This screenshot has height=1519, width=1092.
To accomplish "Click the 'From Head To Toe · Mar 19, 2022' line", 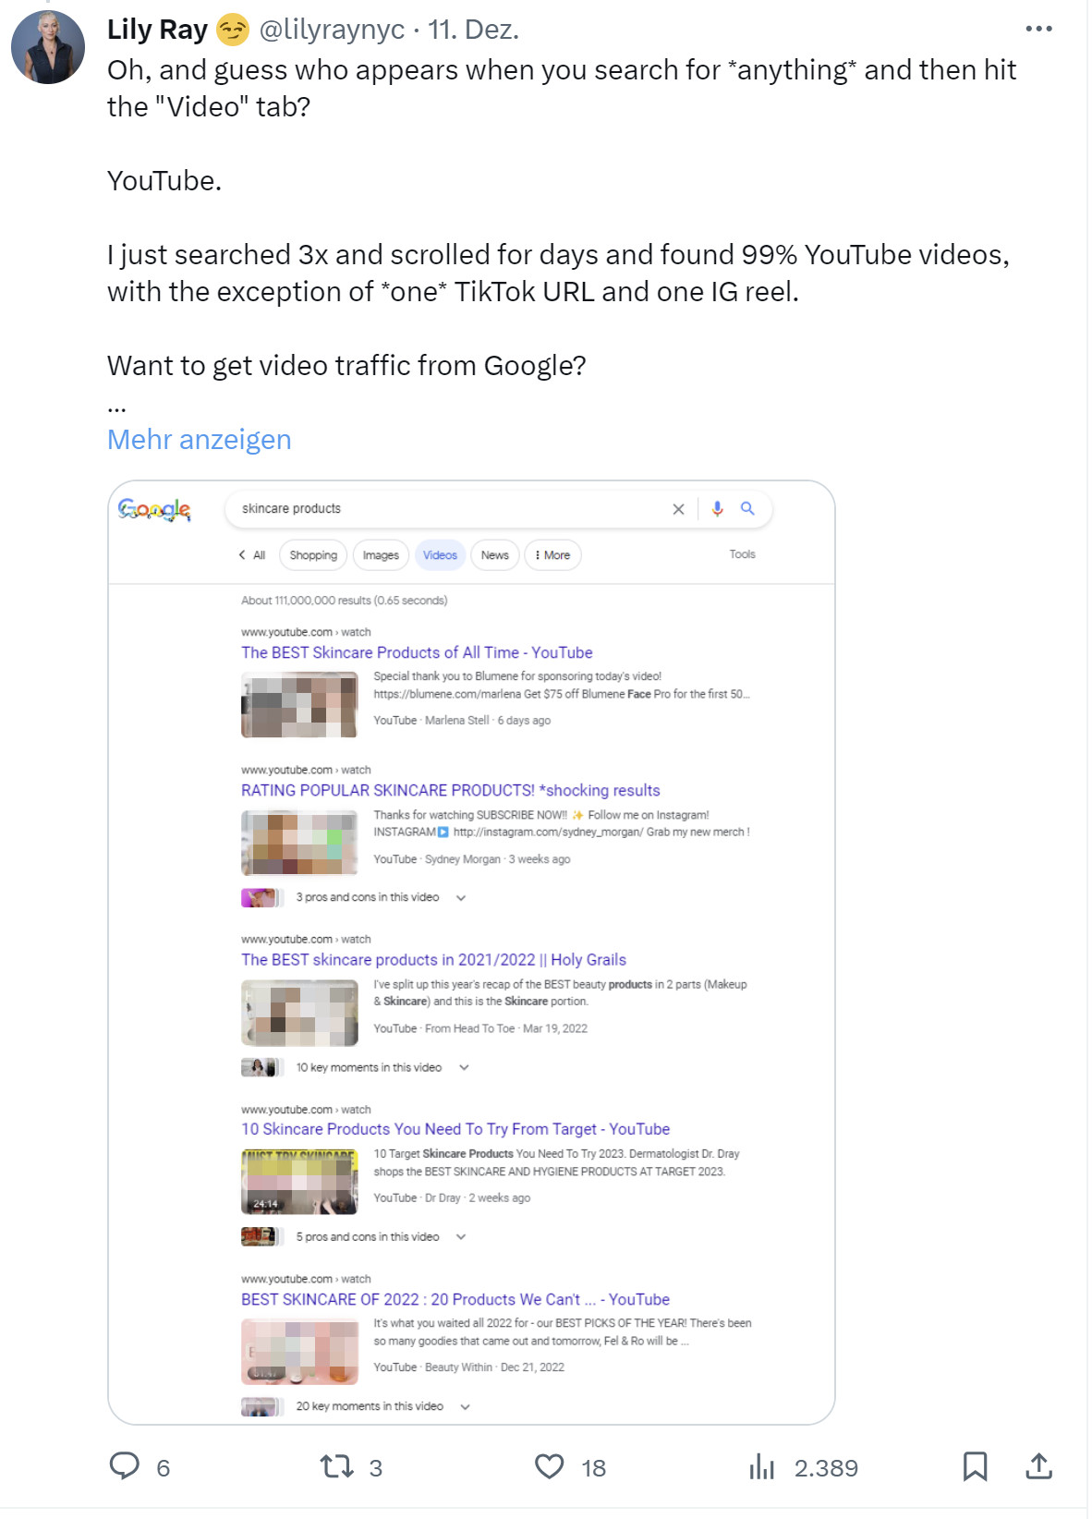I will pos(506,1028).
